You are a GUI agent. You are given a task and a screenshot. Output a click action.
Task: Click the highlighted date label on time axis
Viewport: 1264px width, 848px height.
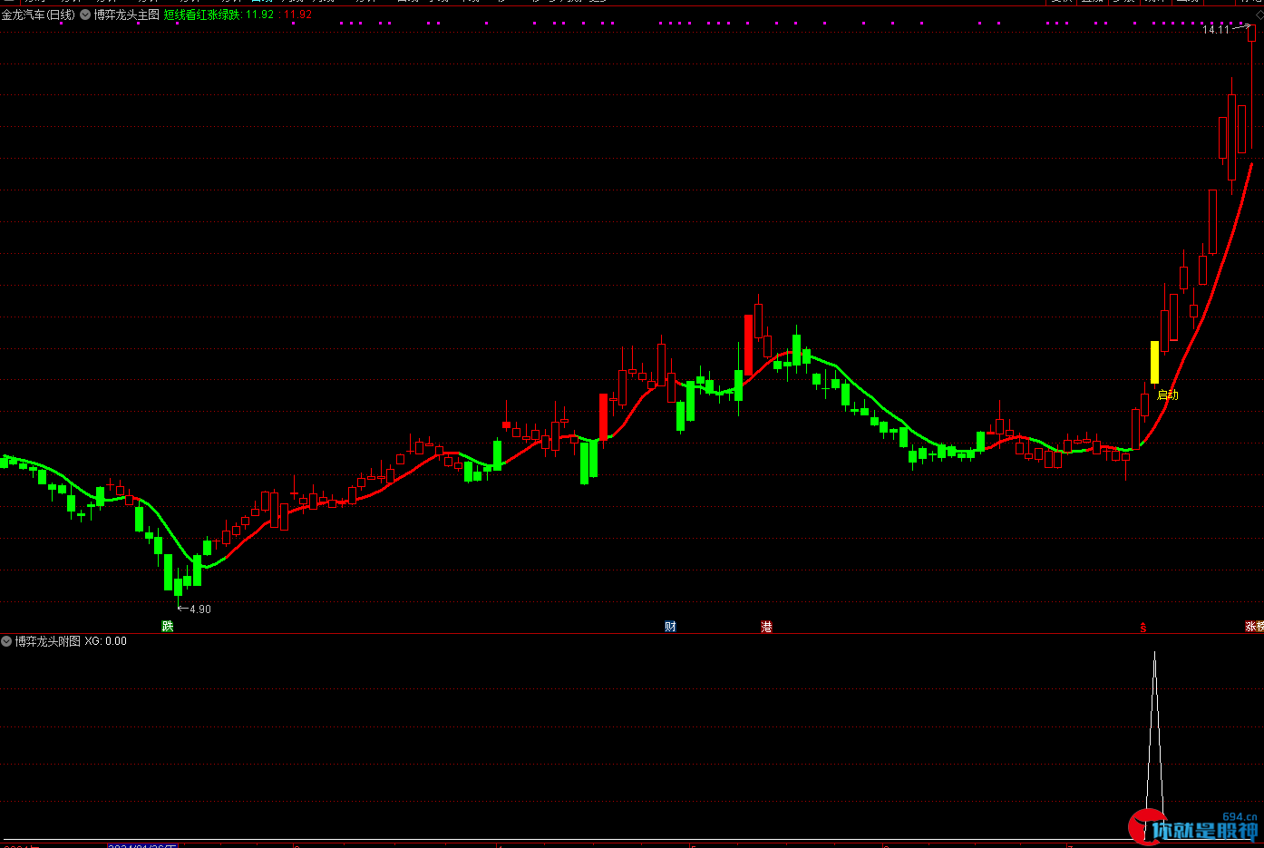click(x=142, y=845)
